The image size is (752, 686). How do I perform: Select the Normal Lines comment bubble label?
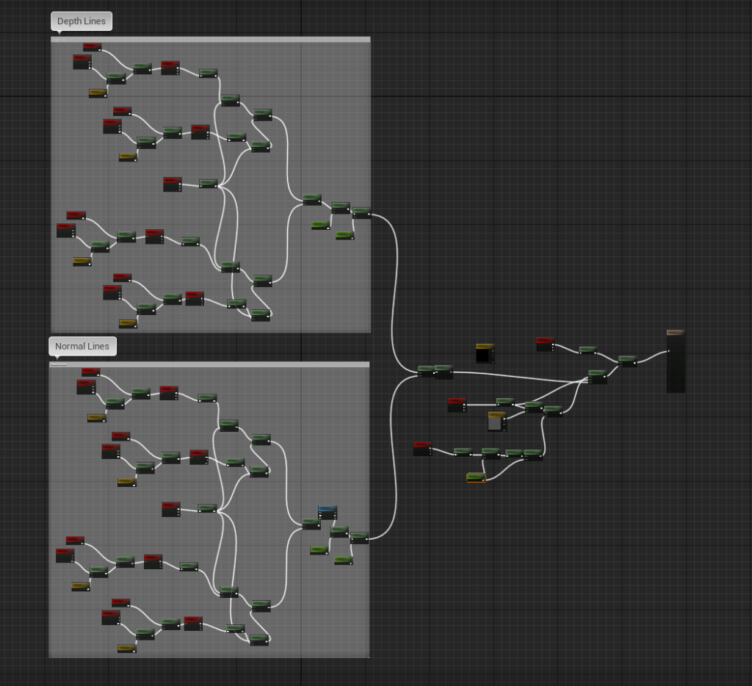pos(82,347)
